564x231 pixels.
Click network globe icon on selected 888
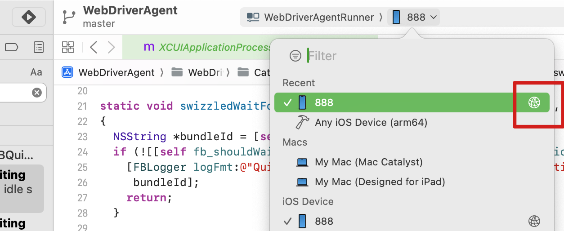coord(534,103)
